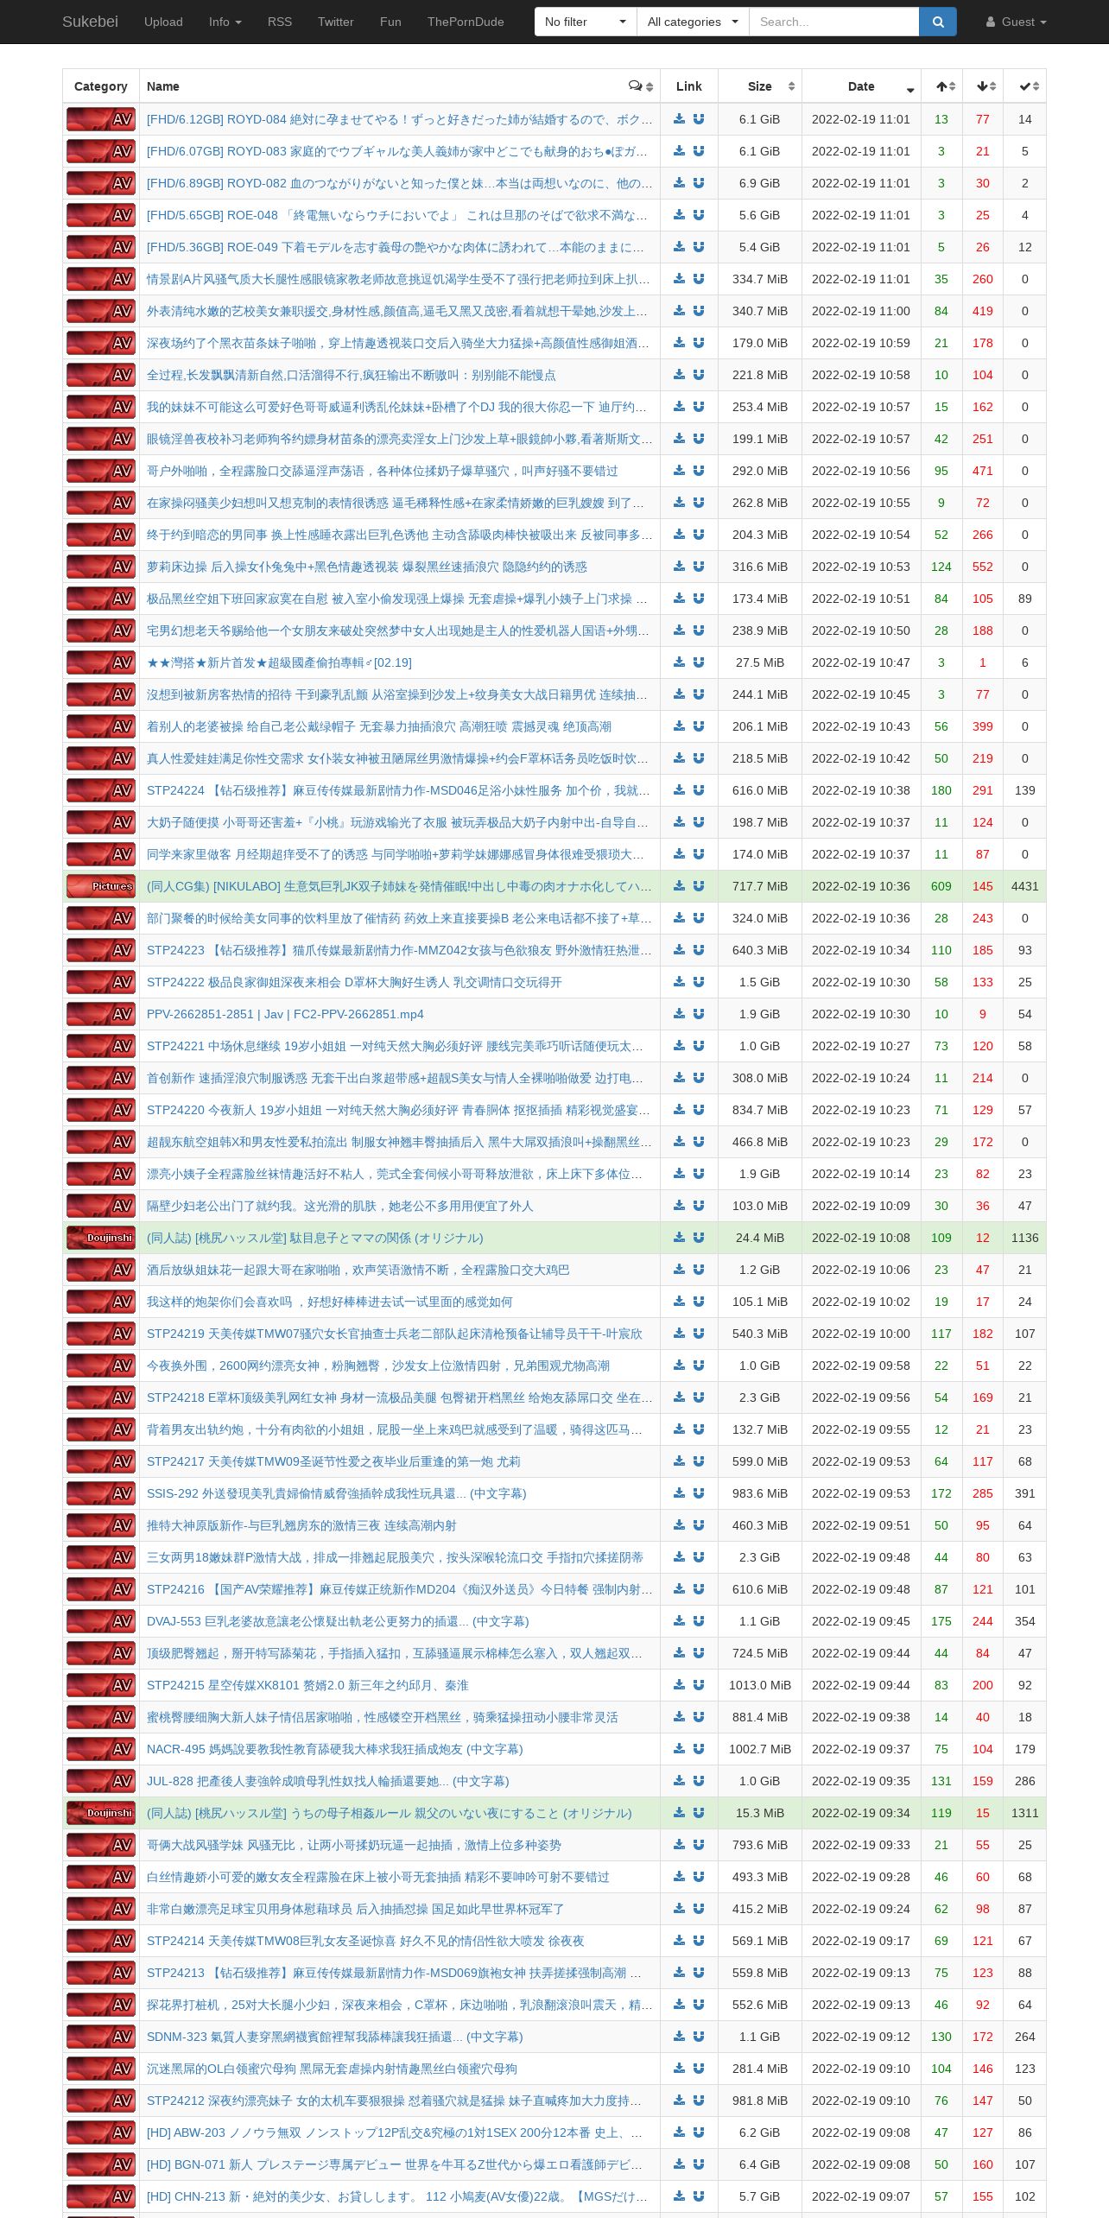Download torrent file for ROE-048 row
Screen dimensions: 1109x2218
(680, 215)
